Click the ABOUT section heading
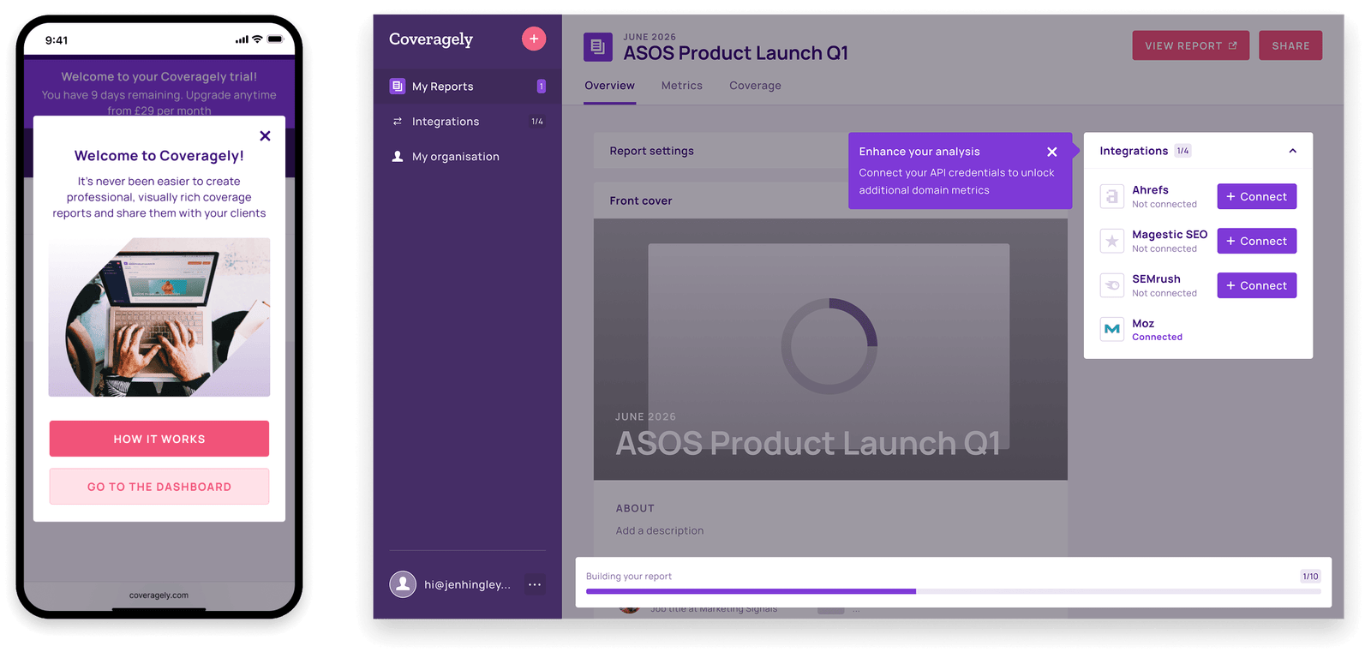The width and height of the screenshot is (1371, 658). (x=635, y=508)
